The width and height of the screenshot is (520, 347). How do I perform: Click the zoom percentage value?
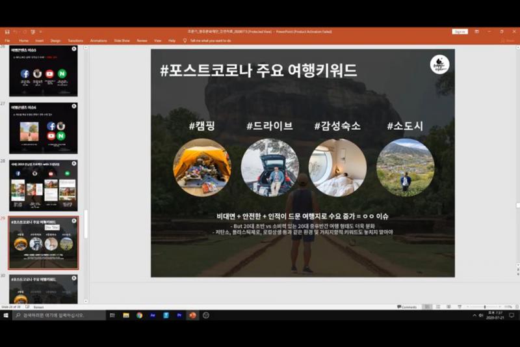pyautogui.click(x=508, y=307)
